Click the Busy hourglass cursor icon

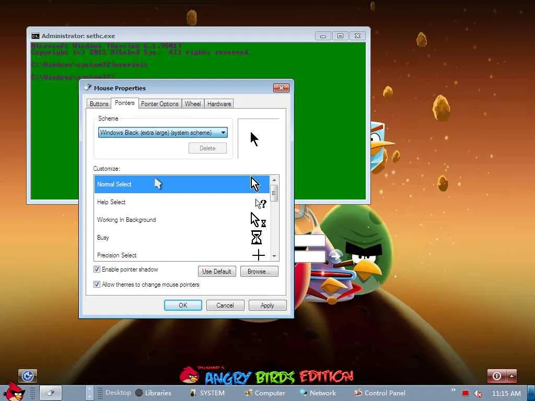click(256, 238)
